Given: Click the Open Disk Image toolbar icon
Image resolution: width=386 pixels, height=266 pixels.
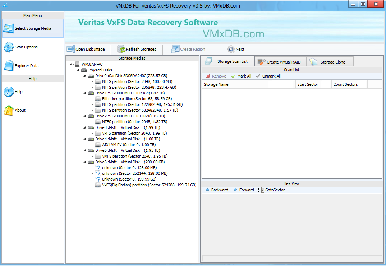Looking at the screenshot, I should [71, 49].
